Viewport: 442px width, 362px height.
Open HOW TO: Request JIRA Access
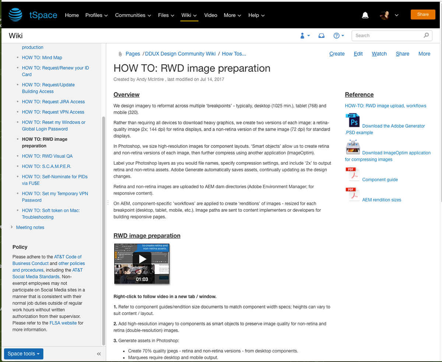point(53,102)
